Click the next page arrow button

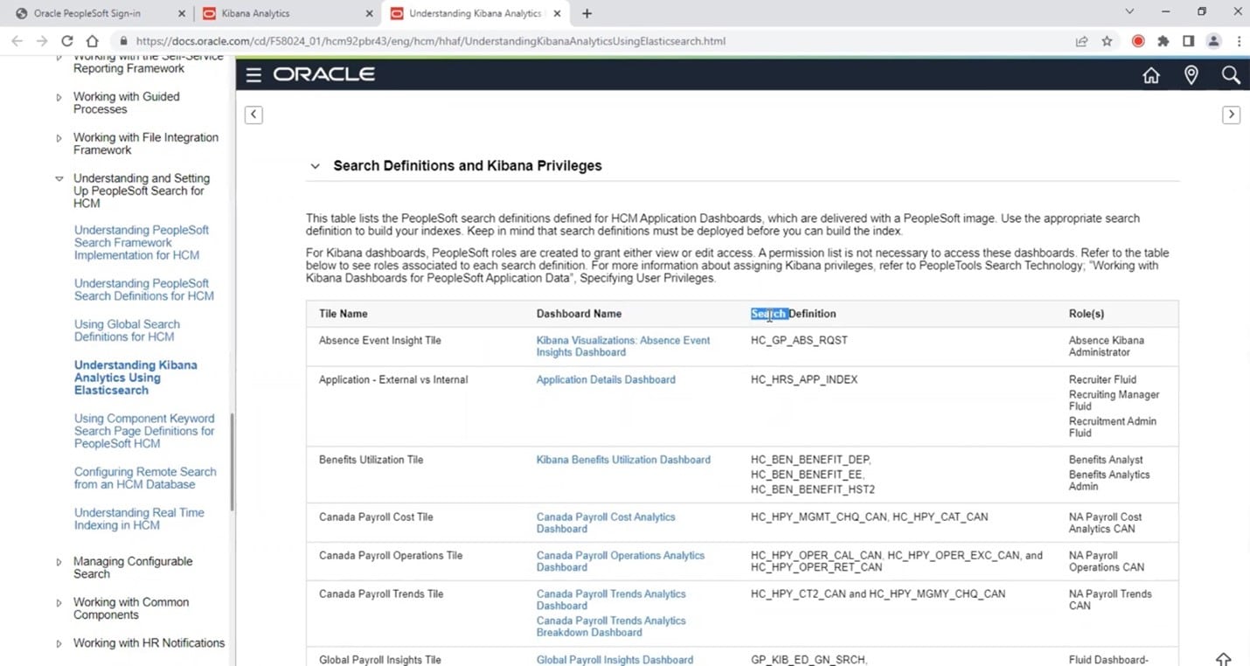tap(1231, 114)
